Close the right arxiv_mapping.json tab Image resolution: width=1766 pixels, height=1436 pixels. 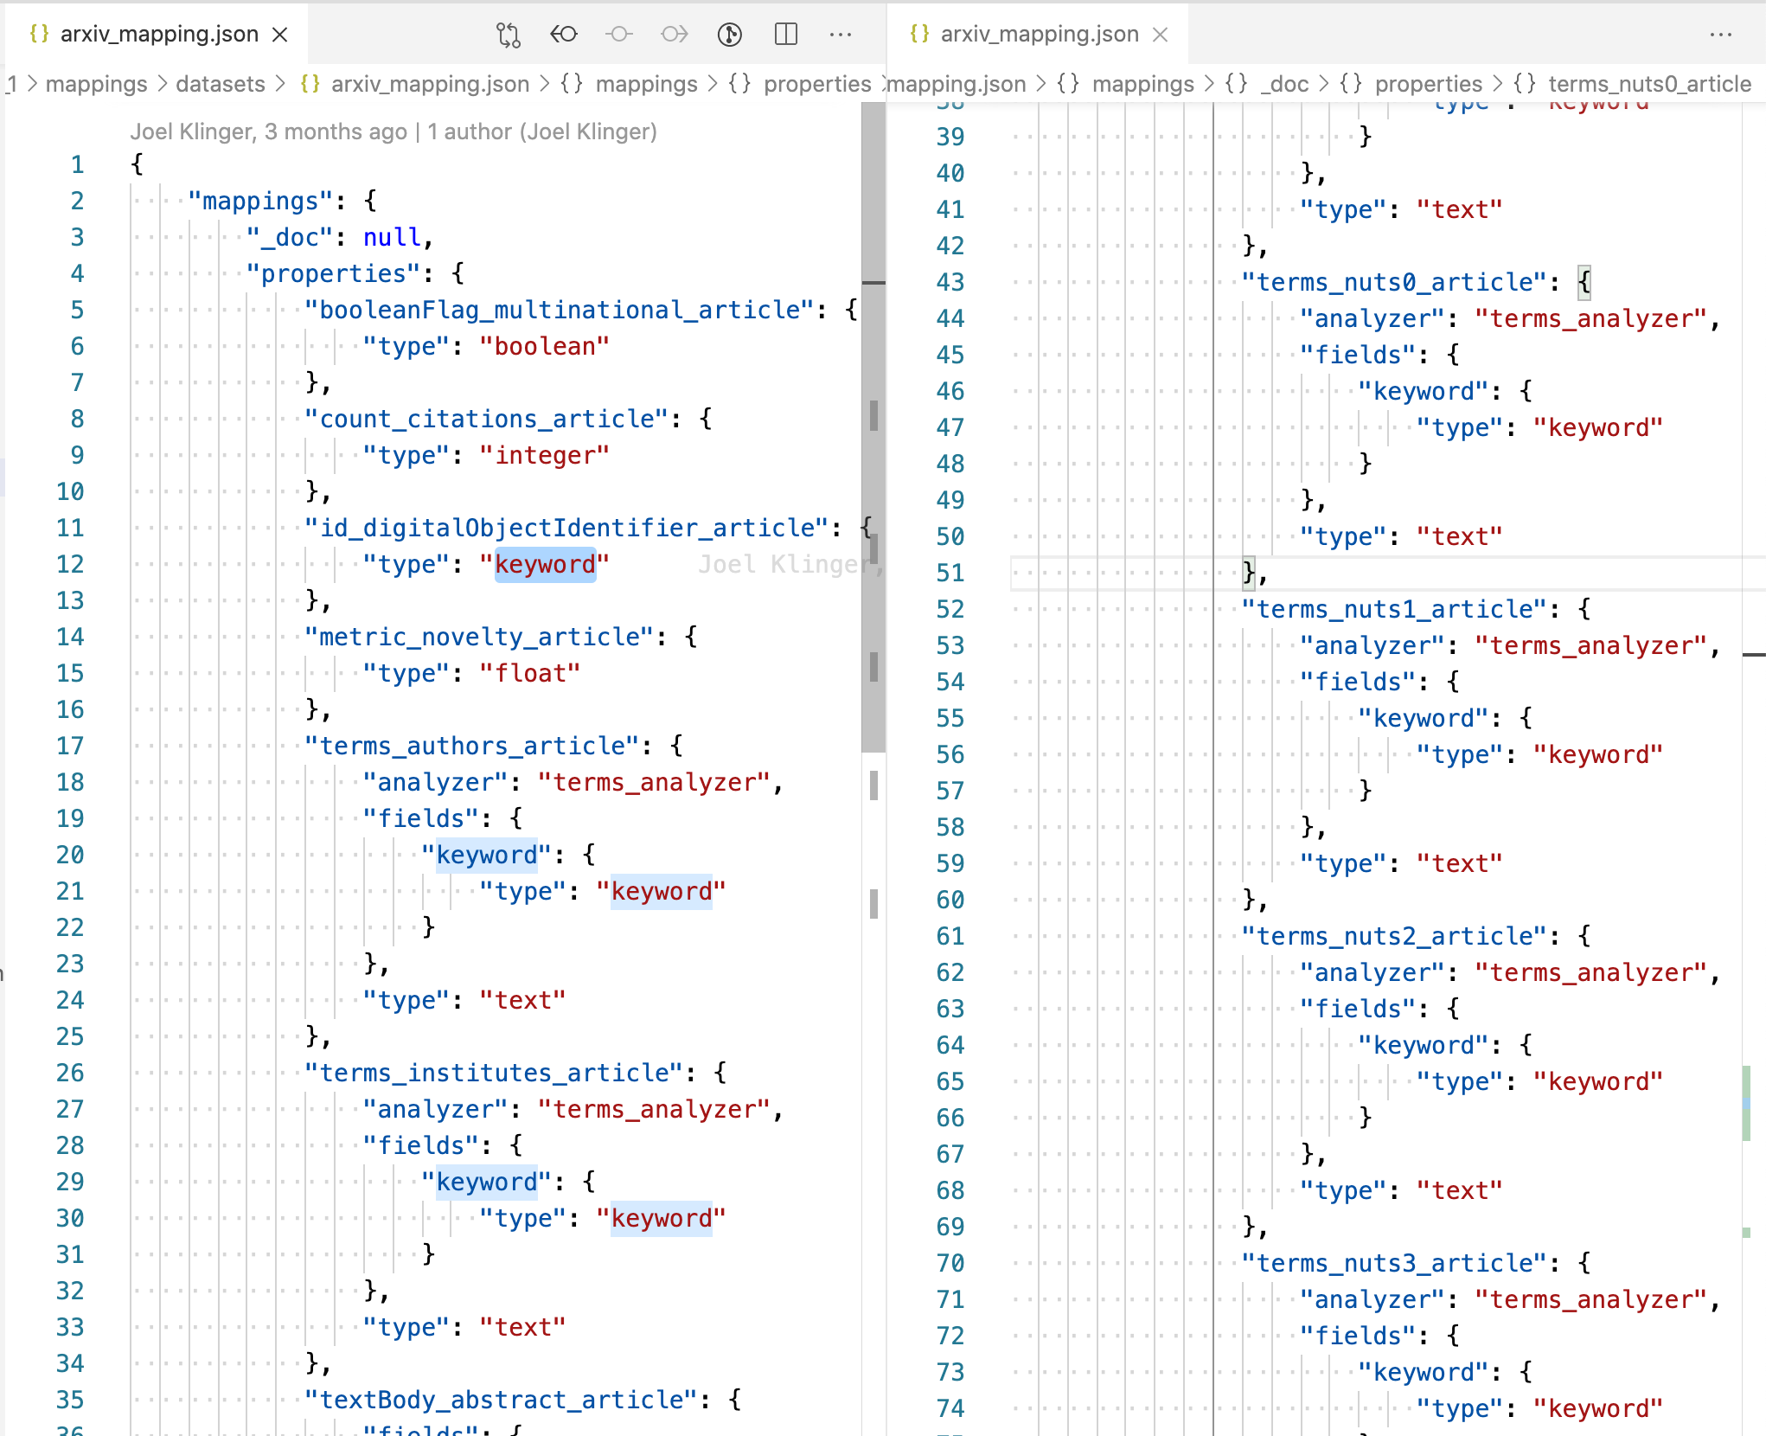(x=1160, y=35)
